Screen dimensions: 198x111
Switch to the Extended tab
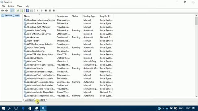pyautogui.click(x=29, y=100)
